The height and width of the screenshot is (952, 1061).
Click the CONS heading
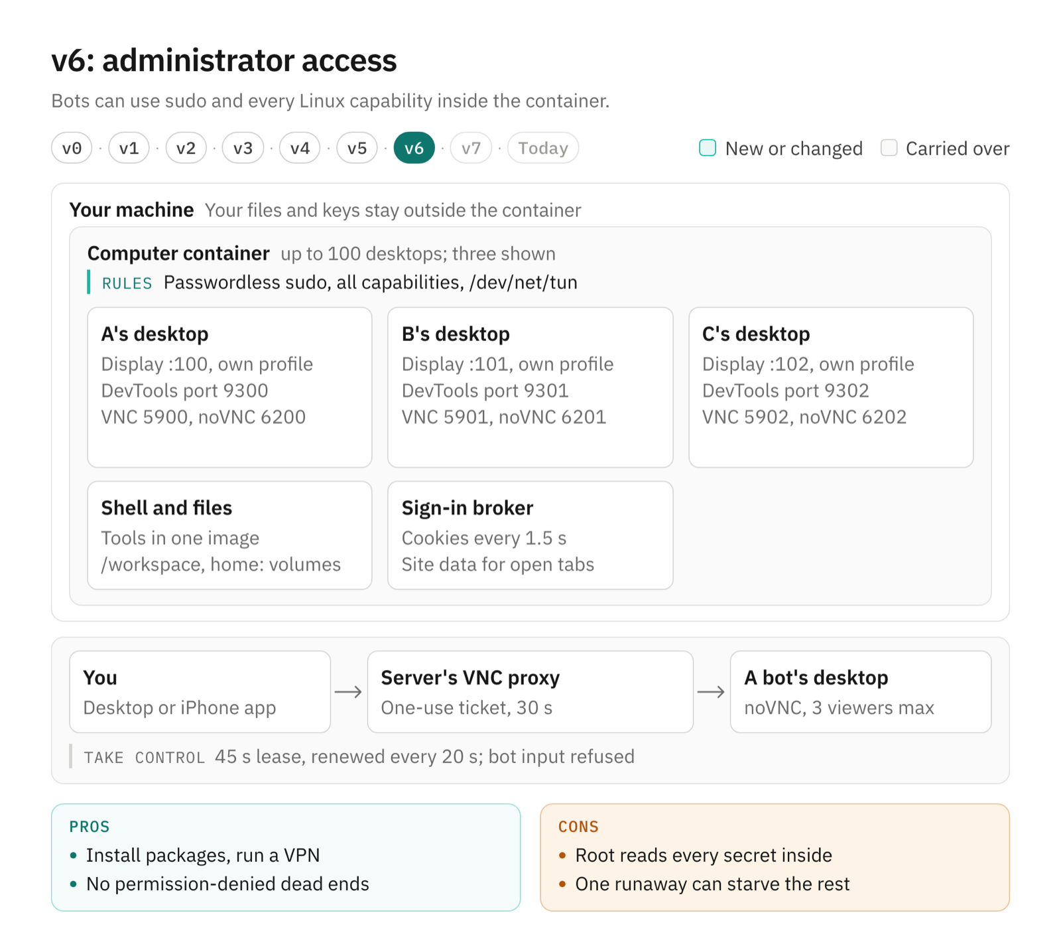(578, 827)
